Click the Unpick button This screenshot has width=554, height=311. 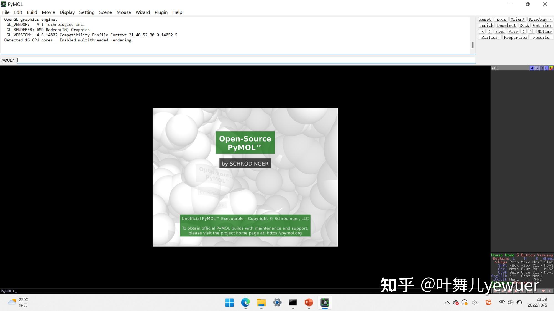tap(486, 25)
